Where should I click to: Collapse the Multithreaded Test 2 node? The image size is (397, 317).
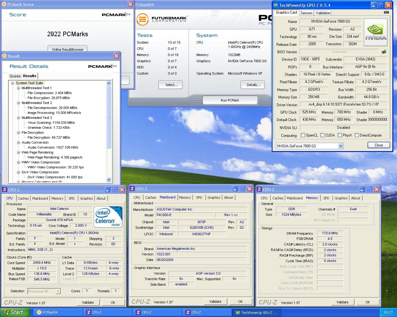pyautogui.click(x=19, y=103)
